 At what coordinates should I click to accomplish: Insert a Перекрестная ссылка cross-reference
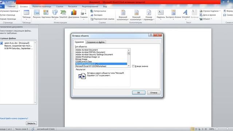tap(102, 19)
